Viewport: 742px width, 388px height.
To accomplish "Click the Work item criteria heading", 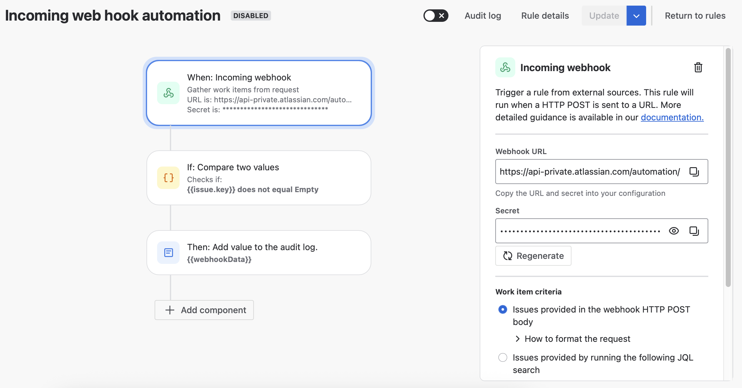I will click(x=528, y=292).
